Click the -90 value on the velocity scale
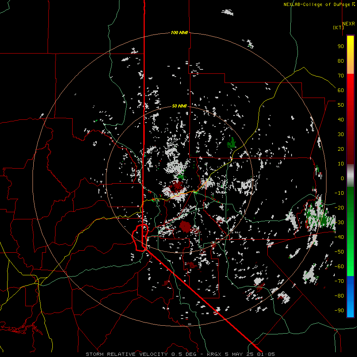 pyautogui.click(x=339, y=311)
